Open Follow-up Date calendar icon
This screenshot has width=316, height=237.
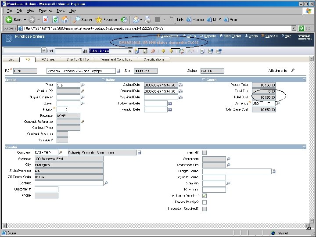point(170,104)
